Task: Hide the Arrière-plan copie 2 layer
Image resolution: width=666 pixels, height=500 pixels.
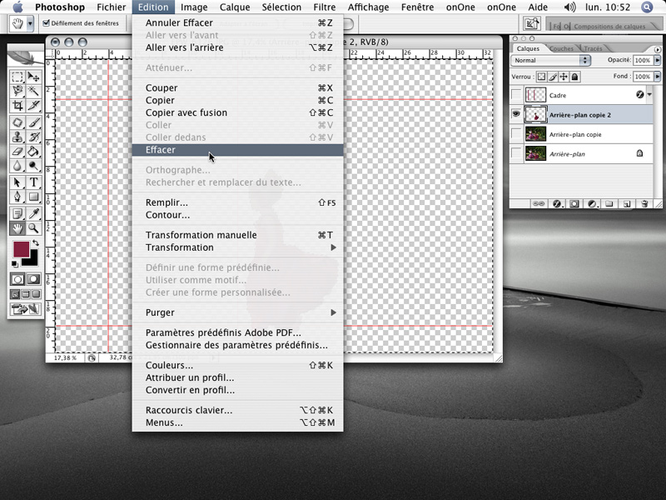Action: 516,114
